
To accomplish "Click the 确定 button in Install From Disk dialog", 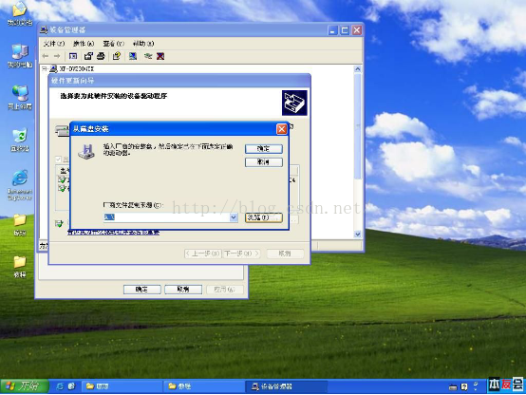I will pyautogui.click(x=264, y=149).
